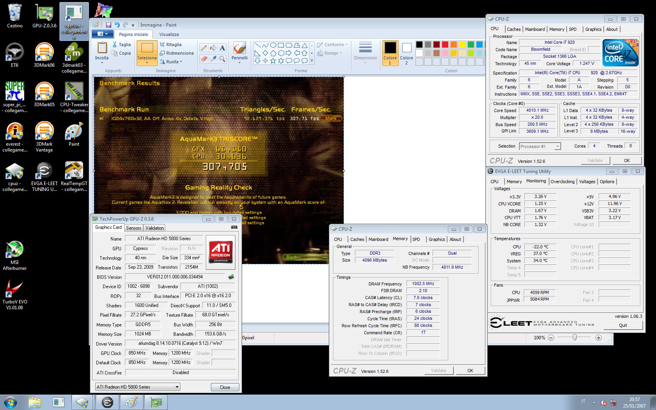Open the TurboV EVO desktop icon

click(x=14, y=295)
